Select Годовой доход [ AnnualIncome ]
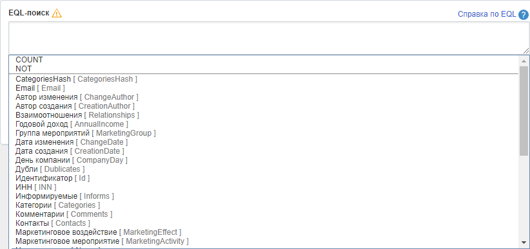This screenshot has width=530, height=249. (264, 124)
